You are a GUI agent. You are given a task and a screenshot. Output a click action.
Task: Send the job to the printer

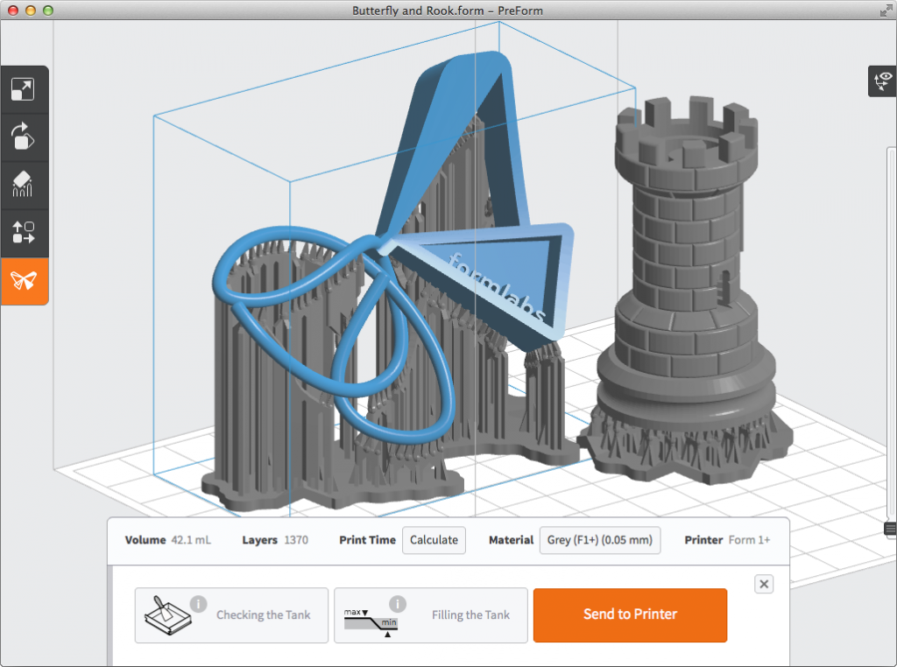coord(630,615)
